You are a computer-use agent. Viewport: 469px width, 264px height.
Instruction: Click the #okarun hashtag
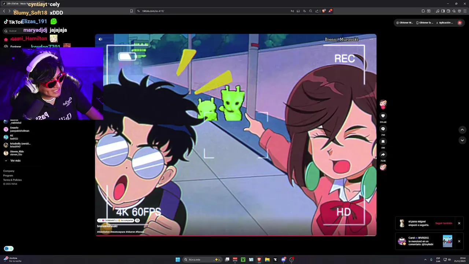pos(130,232)
